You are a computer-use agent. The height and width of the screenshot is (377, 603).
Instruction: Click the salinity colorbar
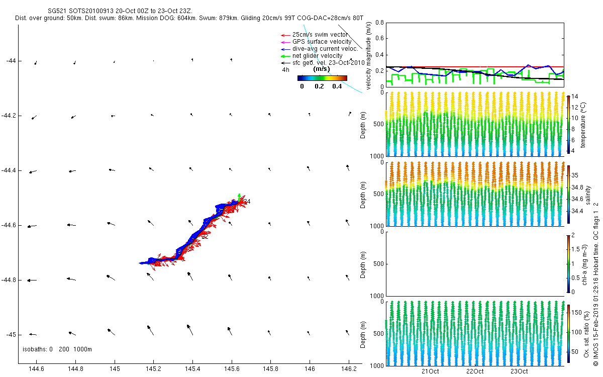568,194
